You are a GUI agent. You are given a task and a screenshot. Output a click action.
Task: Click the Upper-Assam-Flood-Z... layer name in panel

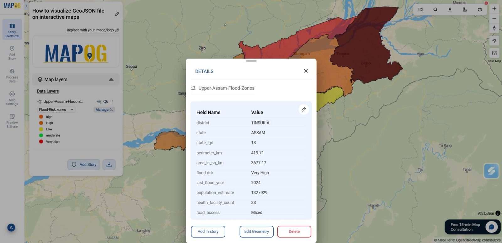pyautogui.click(x=63, y=102)
